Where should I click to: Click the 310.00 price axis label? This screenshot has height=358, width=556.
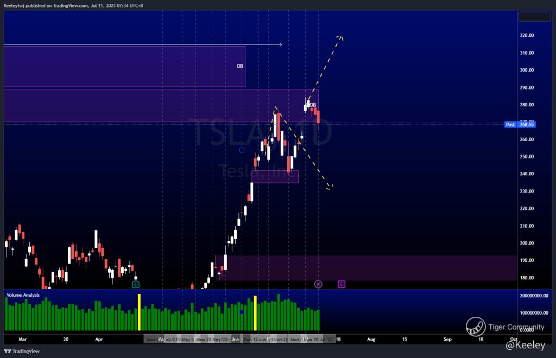pos(527,53)
